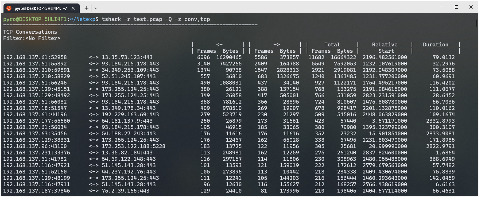The height and width of the screenshot is (197, 479).
Task: Click address 192.168.137.61:55892
Action: (x=35, y=64)
